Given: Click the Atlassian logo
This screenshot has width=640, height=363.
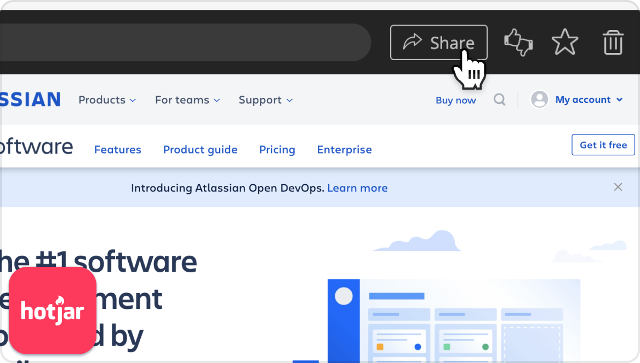Looking at the screenshot, I should [x=30, y=99].
